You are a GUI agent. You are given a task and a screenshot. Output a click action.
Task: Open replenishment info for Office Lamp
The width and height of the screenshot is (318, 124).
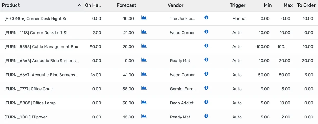click(x=206, y=102)
